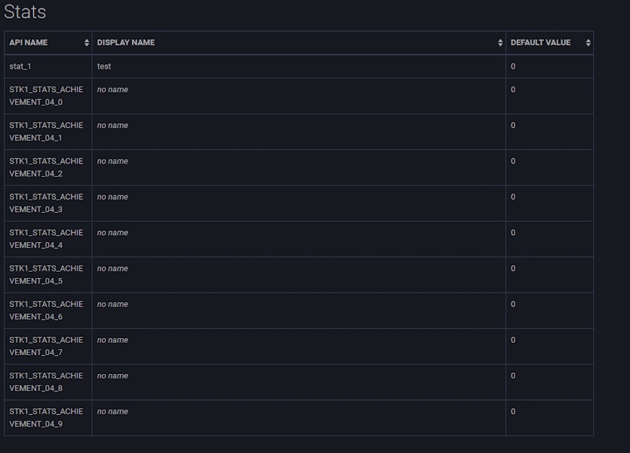The width and height of the screenshot is (630, 453).
Task: Select STK1_STATS_ACHIEVEMENT_04_0 API name
Action: 45,96
